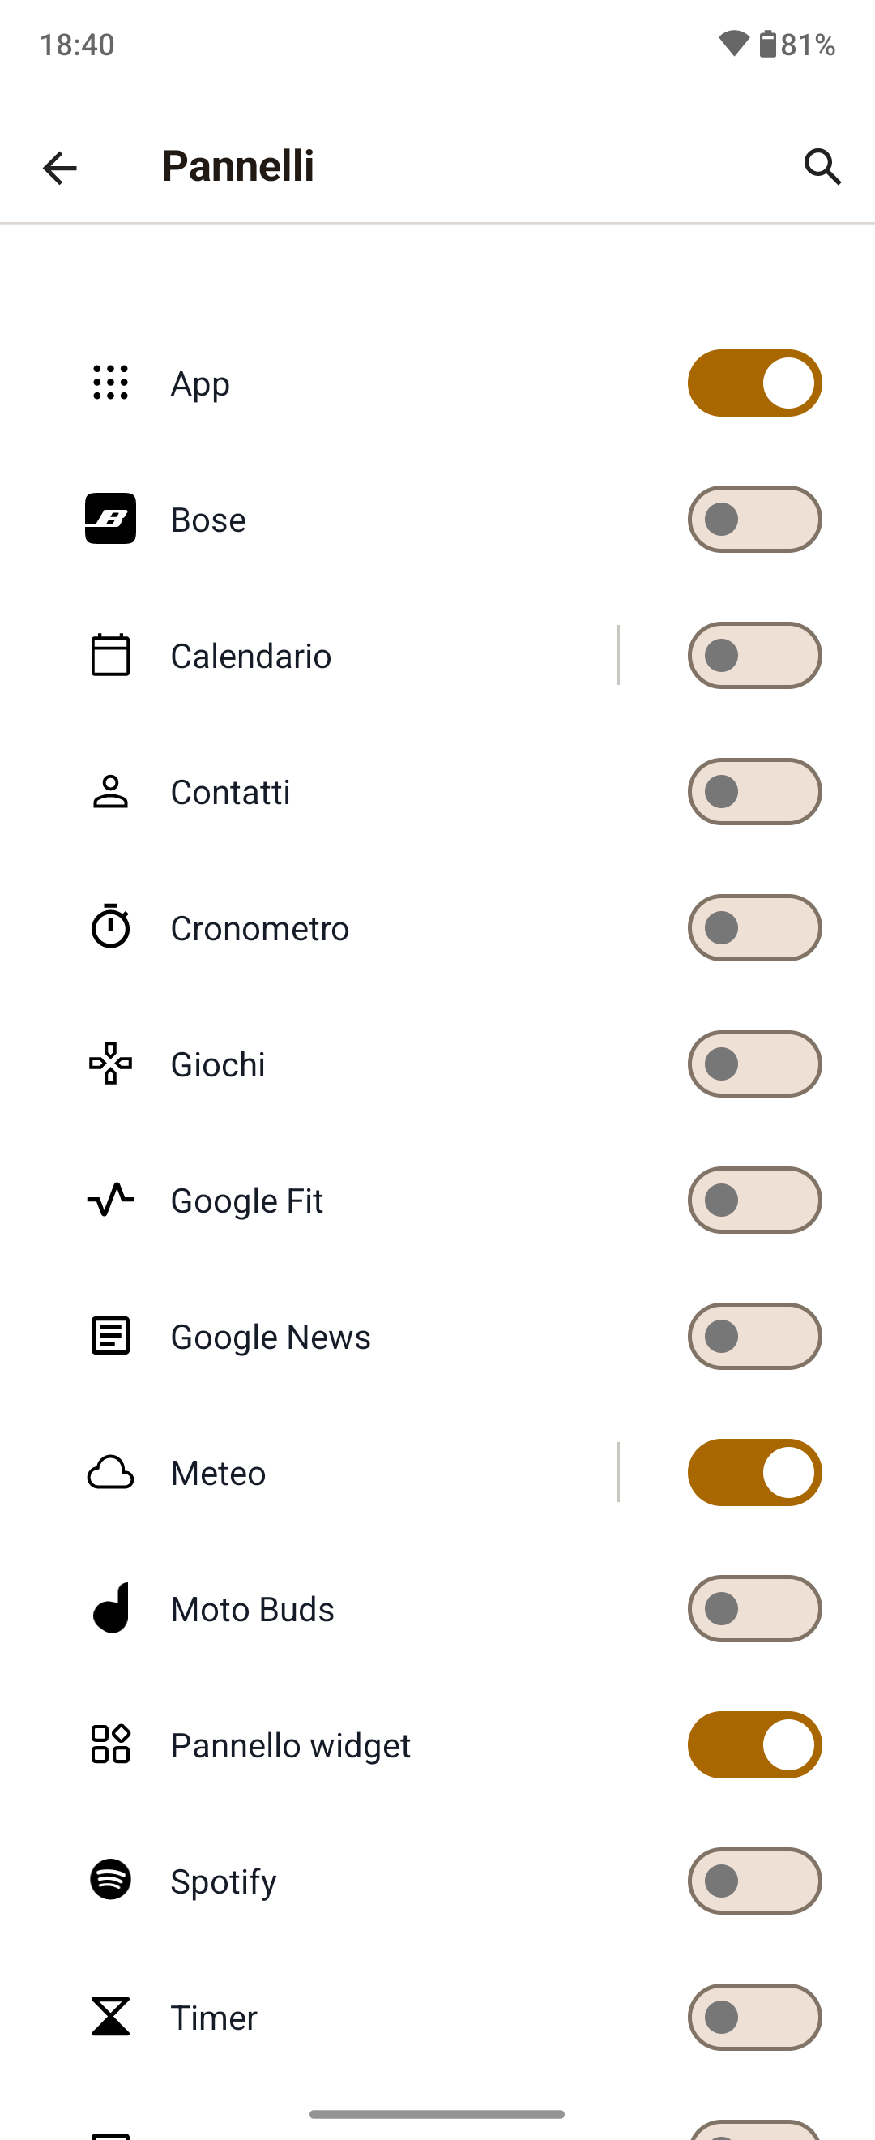875x2140 pixels.
Task: Disable the App panel switch
Action: [753, 383]
